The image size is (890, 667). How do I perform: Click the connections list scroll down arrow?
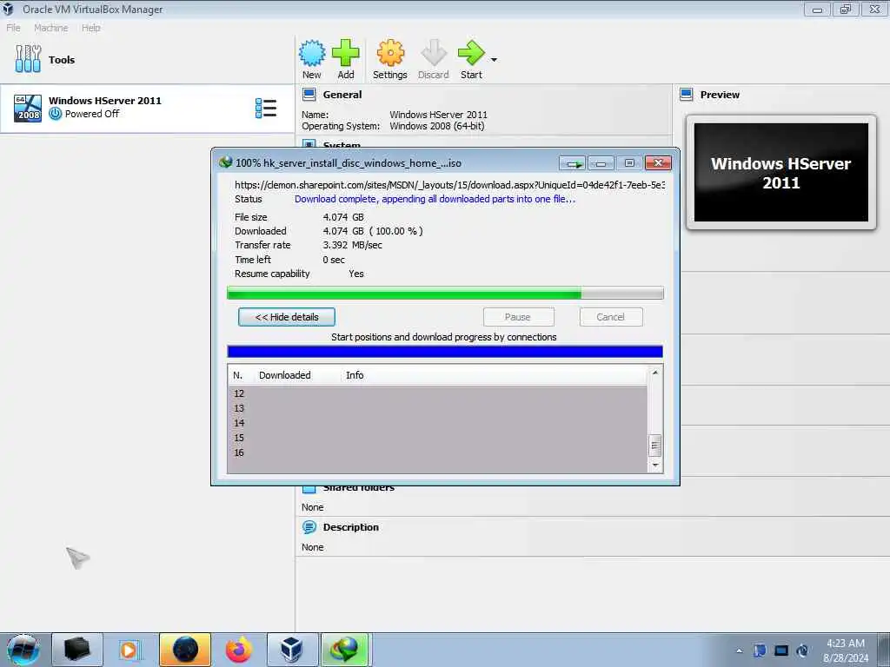pyautogui.click(x=655, y=466)
